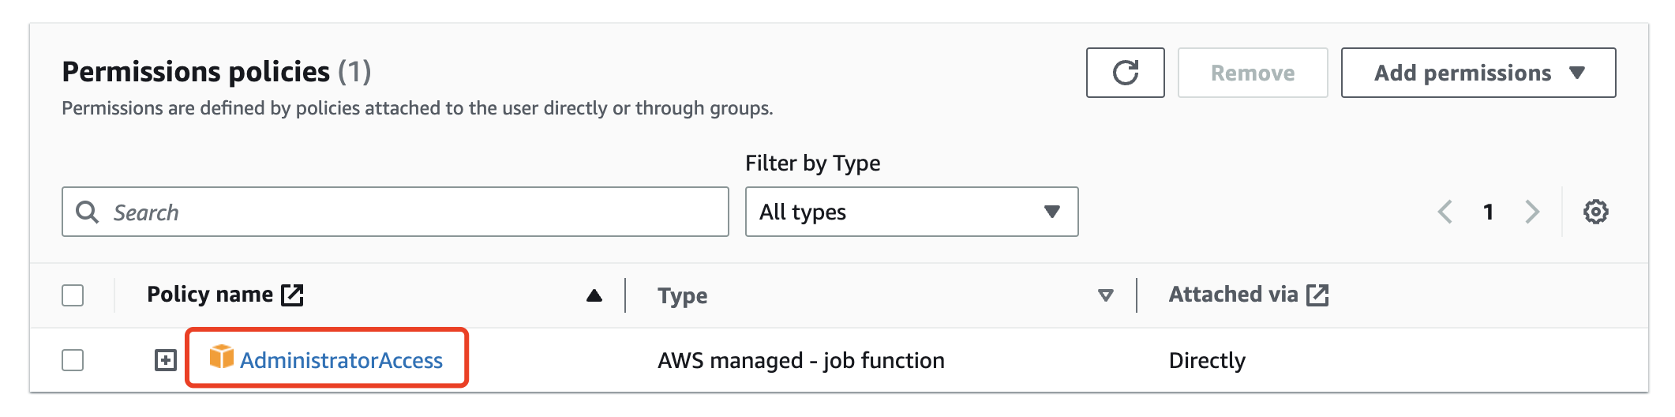The image size is (1675, 417).
Task: Sort the table by the Type column arrow
Action: (1105, 295)
